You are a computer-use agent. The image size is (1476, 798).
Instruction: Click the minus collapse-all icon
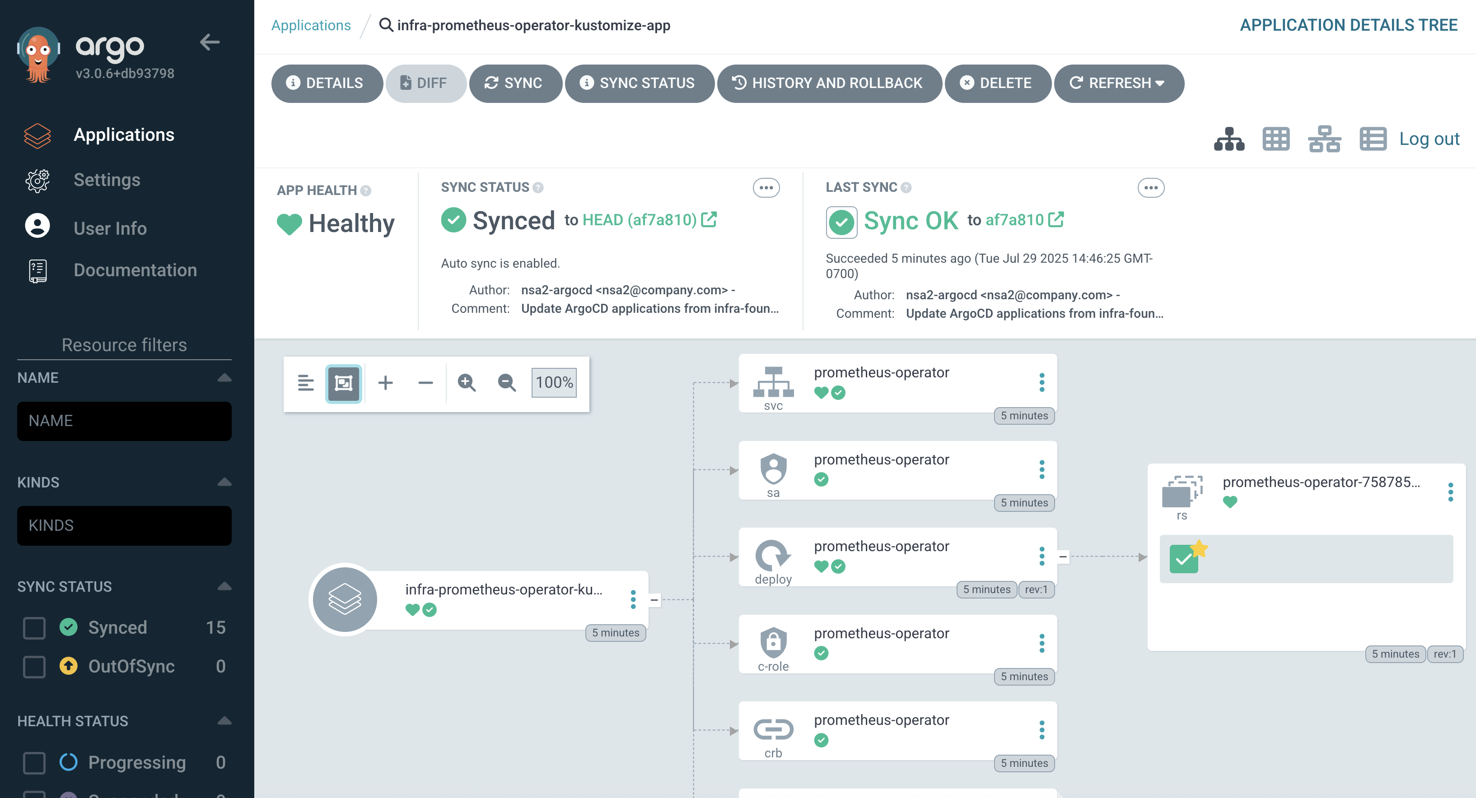click(425, 383)
